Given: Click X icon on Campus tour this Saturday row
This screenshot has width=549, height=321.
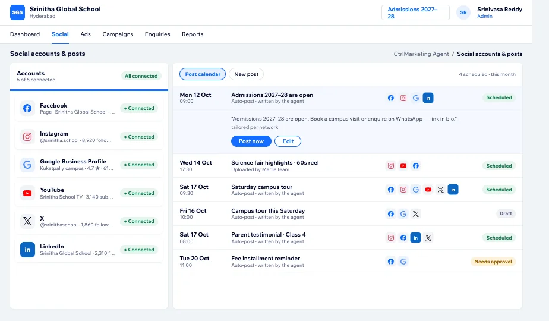Looking at the screenshot, I should click(x=415, y=214).
